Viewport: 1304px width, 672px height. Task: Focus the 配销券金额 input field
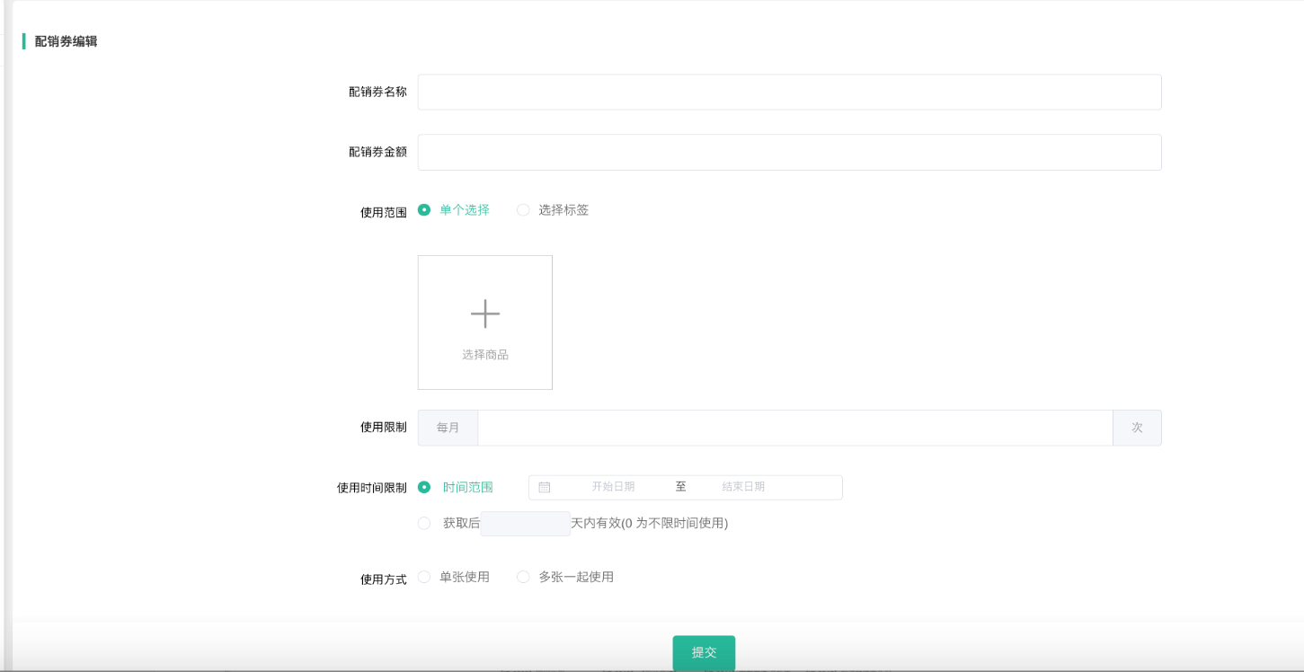click(x=789, y=152)
